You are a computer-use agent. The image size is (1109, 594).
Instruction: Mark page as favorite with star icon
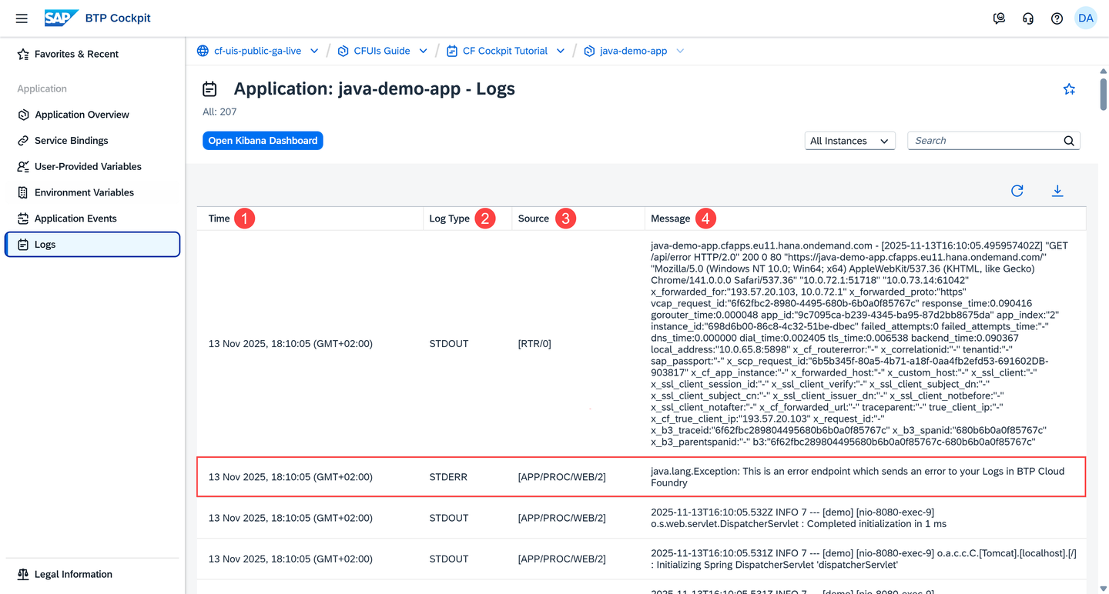tap(1069, 89)
